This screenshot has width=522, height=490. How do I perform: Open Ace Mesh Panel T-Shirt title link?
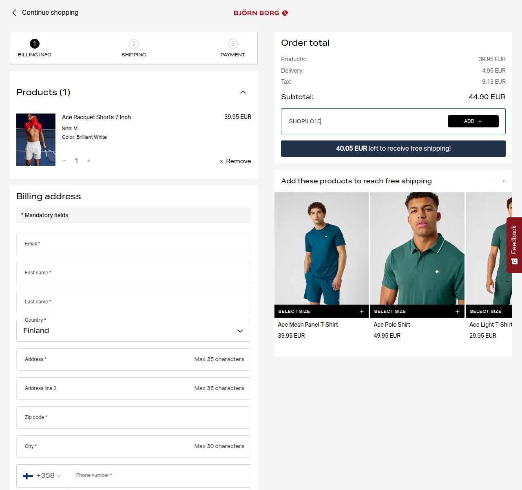pos(308,325)
